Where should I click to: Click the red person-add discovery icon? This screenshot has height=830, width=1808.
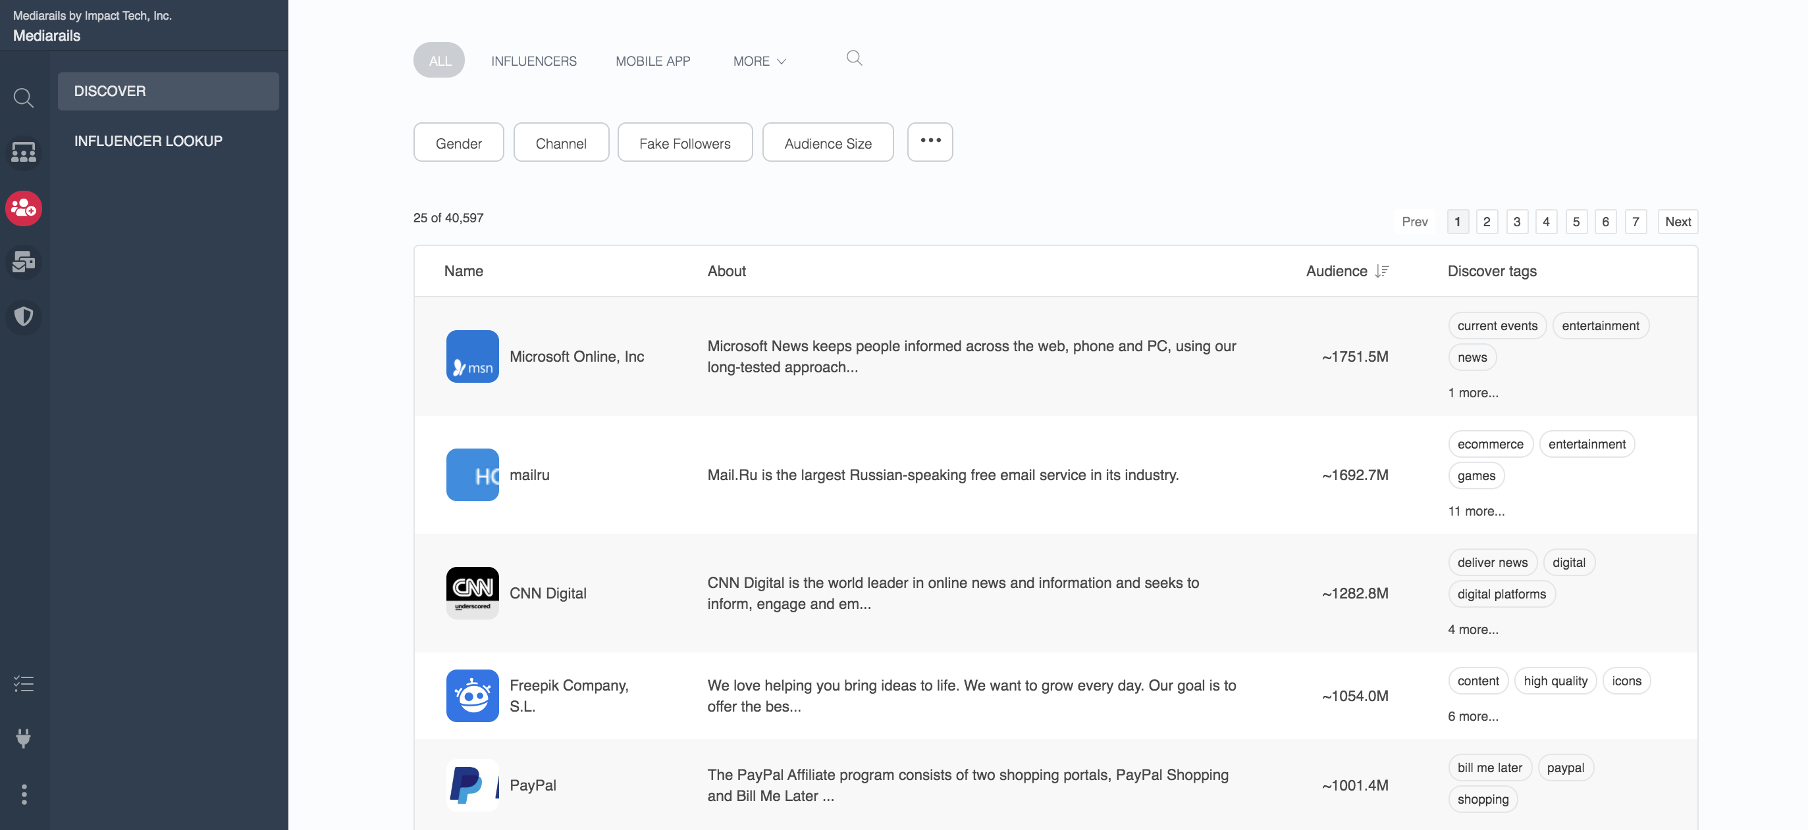pyautogui.click(x=23, y=208)
